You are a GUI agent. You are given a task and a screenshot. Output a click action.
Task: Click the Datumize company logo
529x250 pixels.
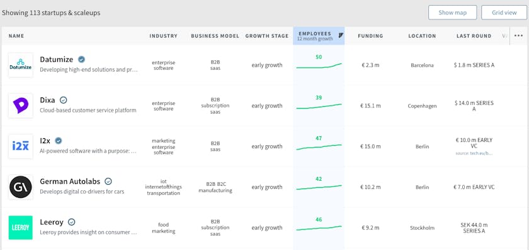(21, 65)
